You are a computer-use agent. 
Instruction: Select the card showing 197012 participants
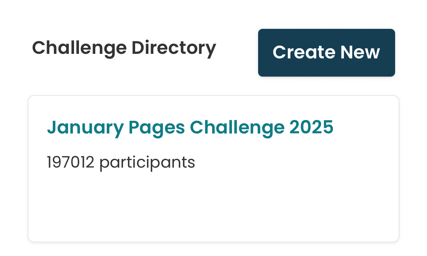pyautogui.click(x=213, y=169)
